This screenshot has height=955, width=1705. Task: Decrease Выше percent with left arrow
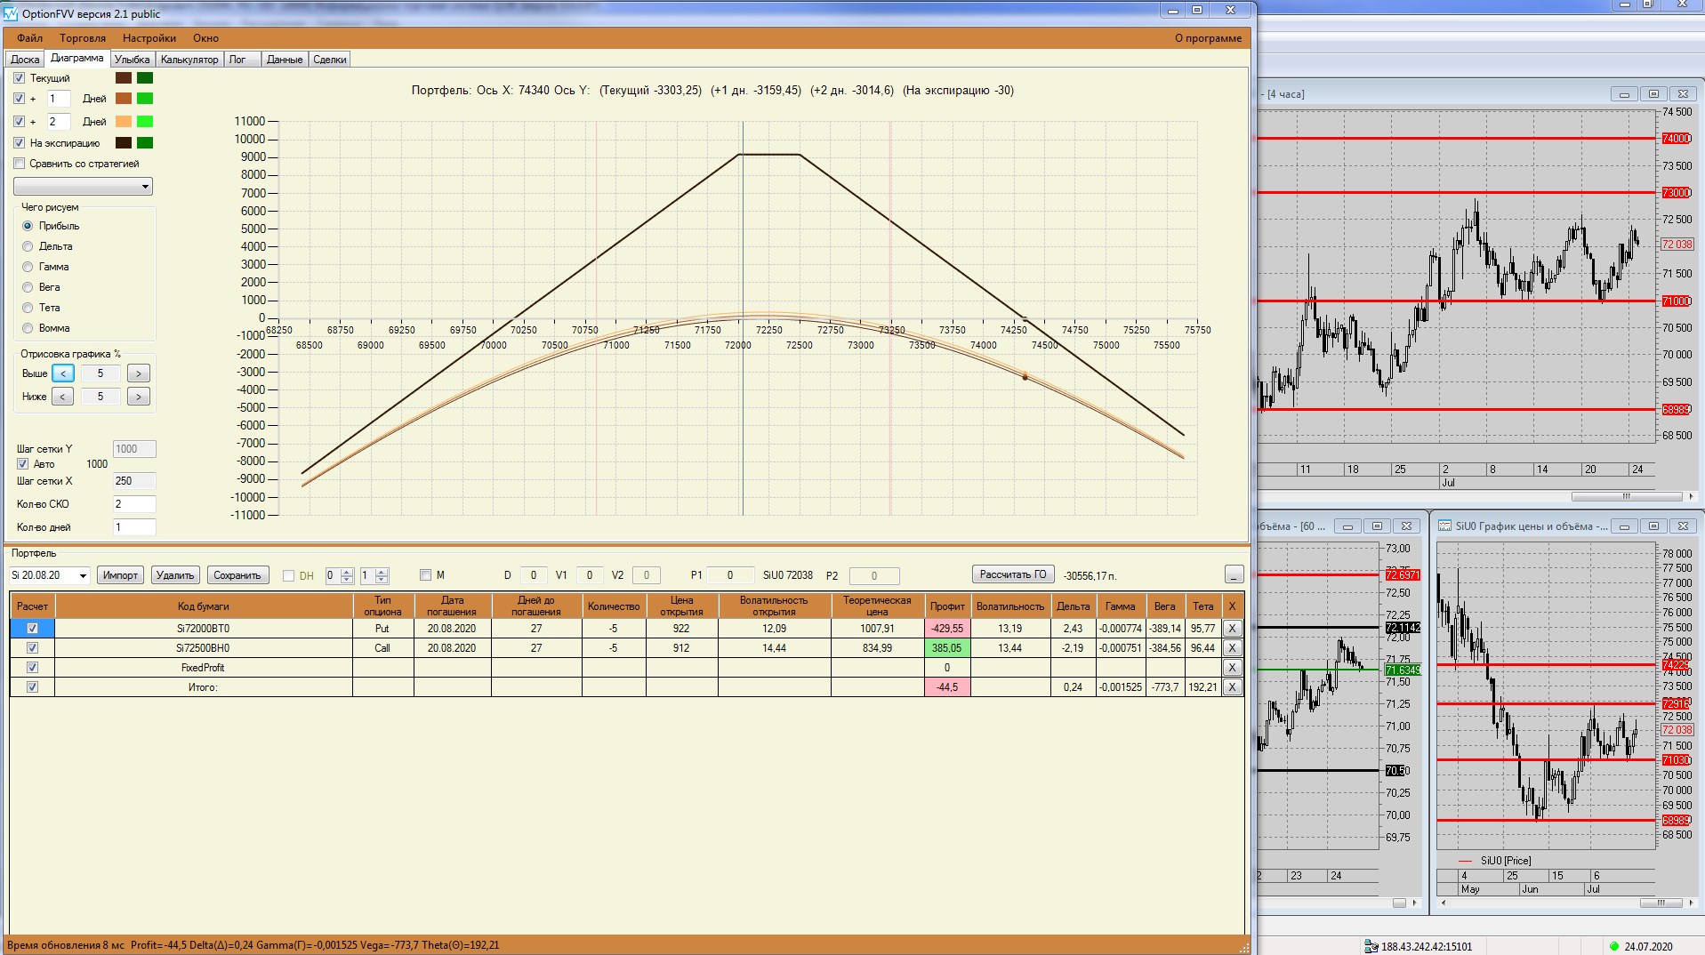(63, 373)
